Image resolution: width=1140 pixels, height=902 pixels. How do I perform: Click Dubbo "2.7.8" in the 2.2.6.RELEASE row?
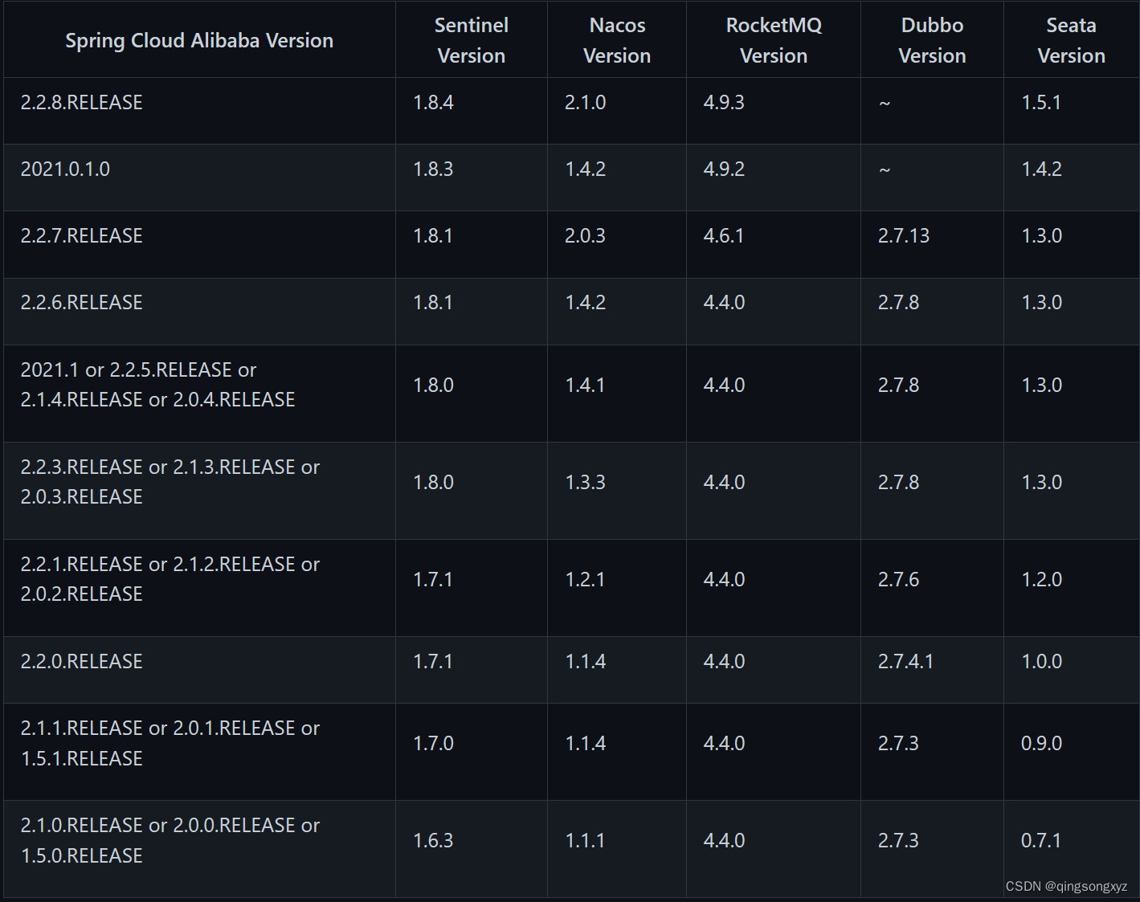point(898,303)
